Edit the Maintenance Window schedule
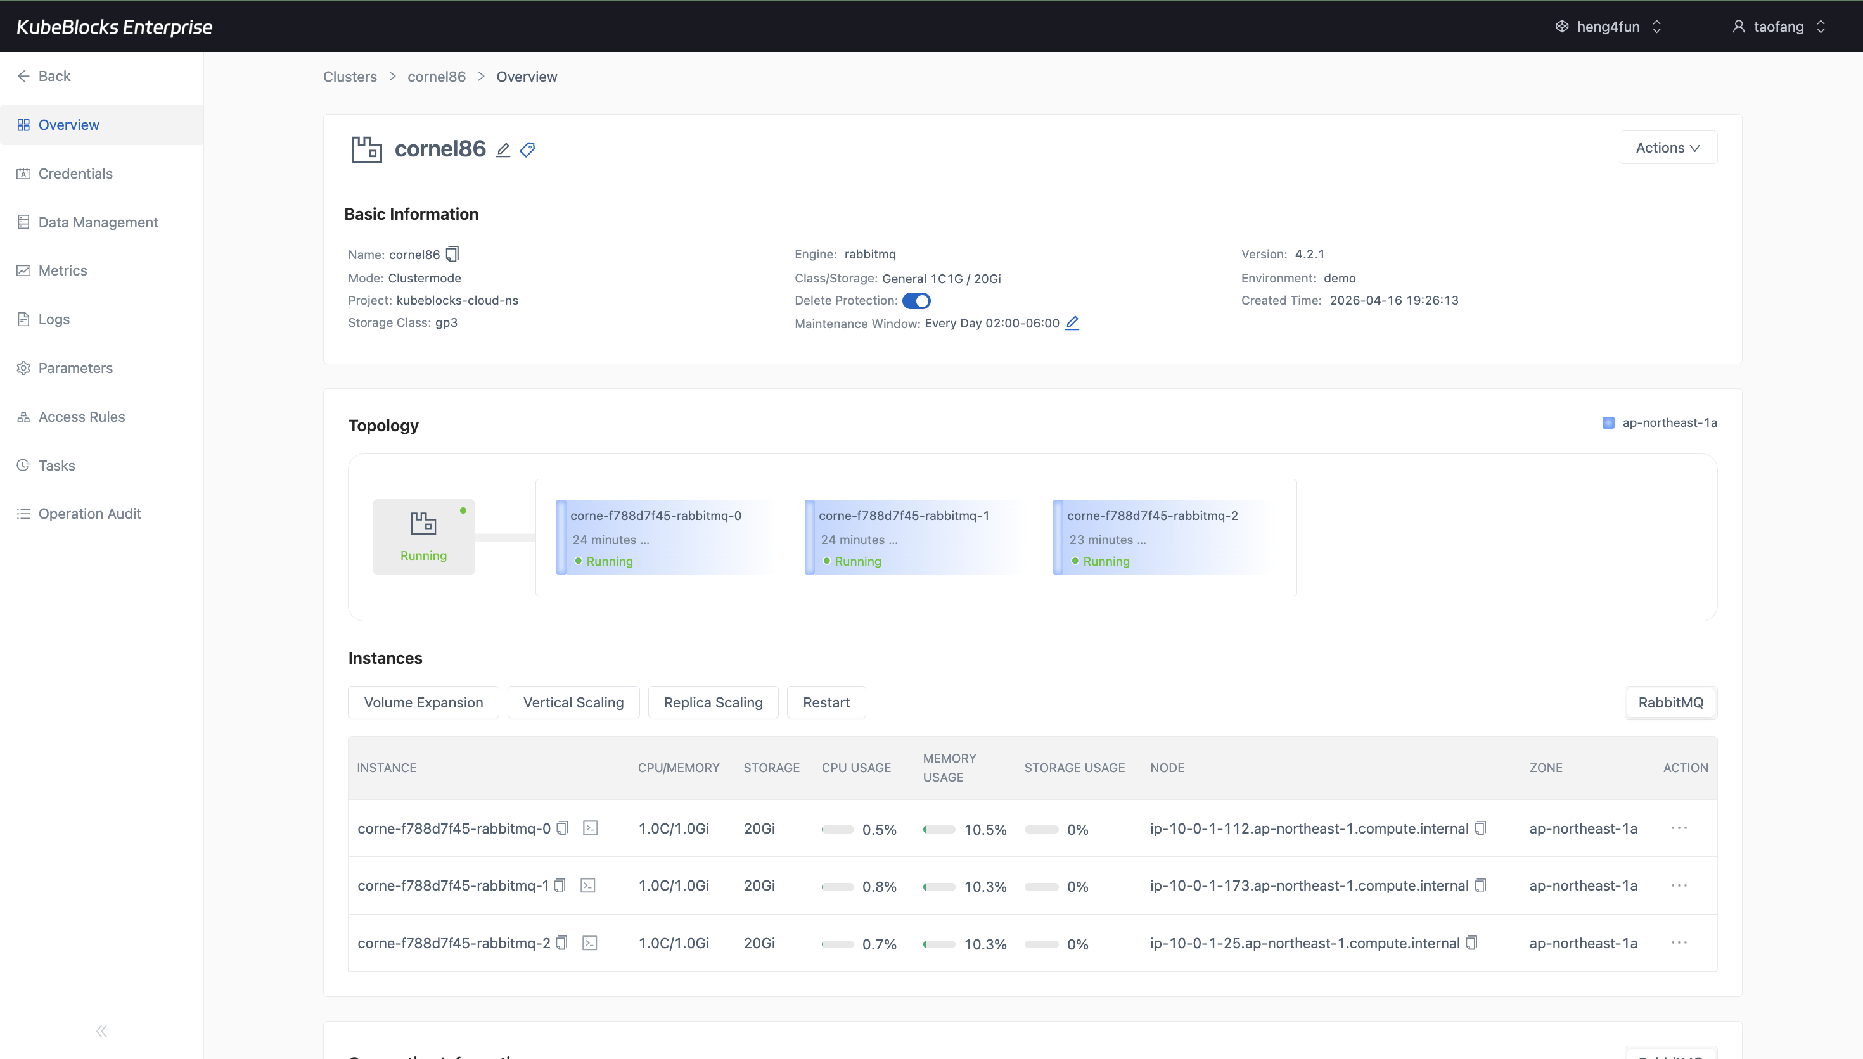The width and height of the screenshot is (1863, 1059). [1072, 323]
